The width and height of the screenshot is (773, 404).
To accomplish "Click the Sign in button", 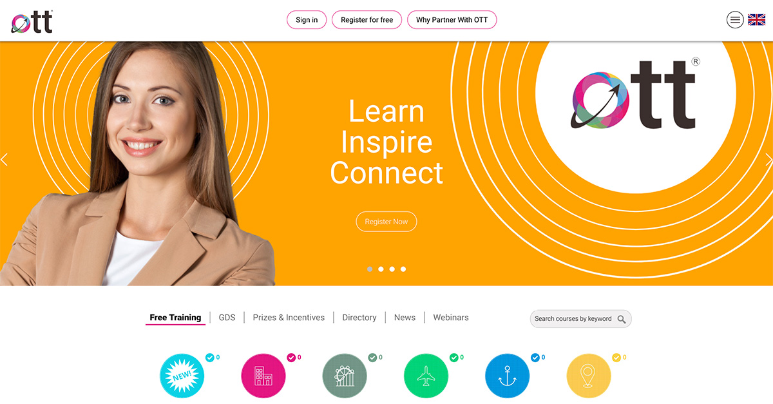I will [307, 20].
